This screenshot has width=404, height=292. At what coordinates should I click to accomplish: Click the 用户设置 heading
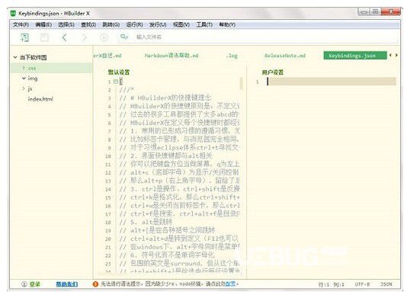click(x=273, y=72)
